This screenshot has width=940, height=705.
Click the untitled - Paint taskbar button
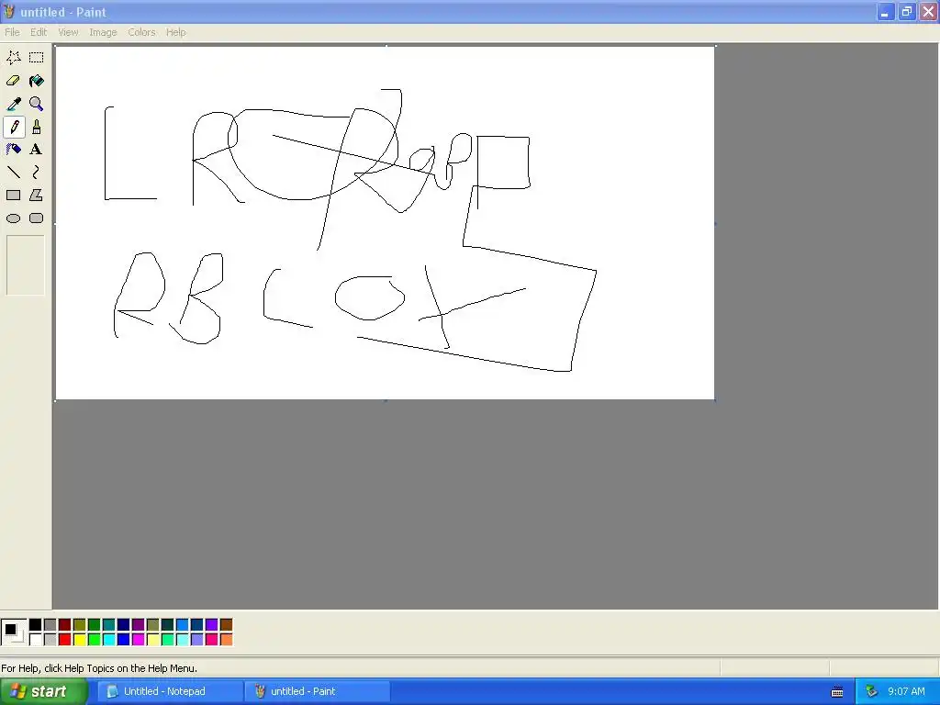[318, 692]
